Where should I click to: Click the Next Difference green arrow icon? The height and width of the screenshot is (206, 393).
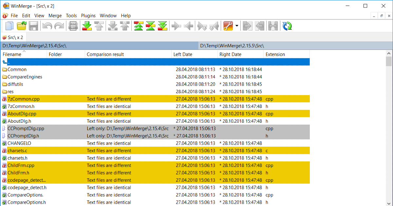click(x=87, y=26)
